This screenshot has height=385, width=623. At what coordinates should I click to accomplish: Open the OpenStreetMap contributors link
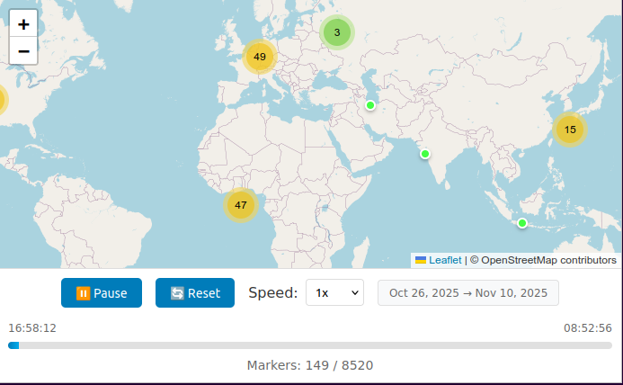(x=548, y=260)
